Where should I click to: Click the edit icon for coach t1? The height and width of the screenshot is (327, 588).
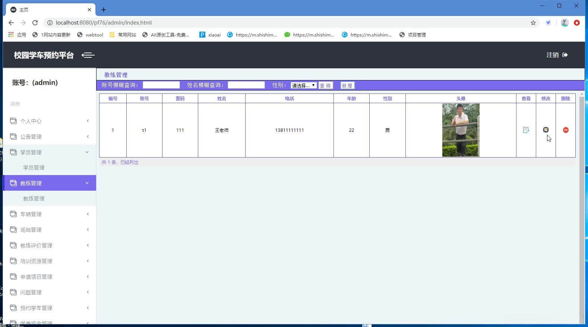[546, 130]
